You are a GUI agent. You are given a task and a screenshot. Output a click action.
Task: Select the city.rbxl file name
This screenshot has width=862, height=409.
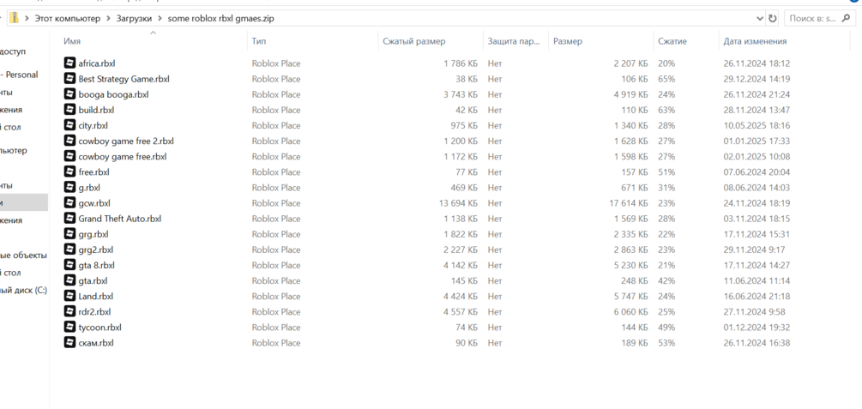[93, 125]
